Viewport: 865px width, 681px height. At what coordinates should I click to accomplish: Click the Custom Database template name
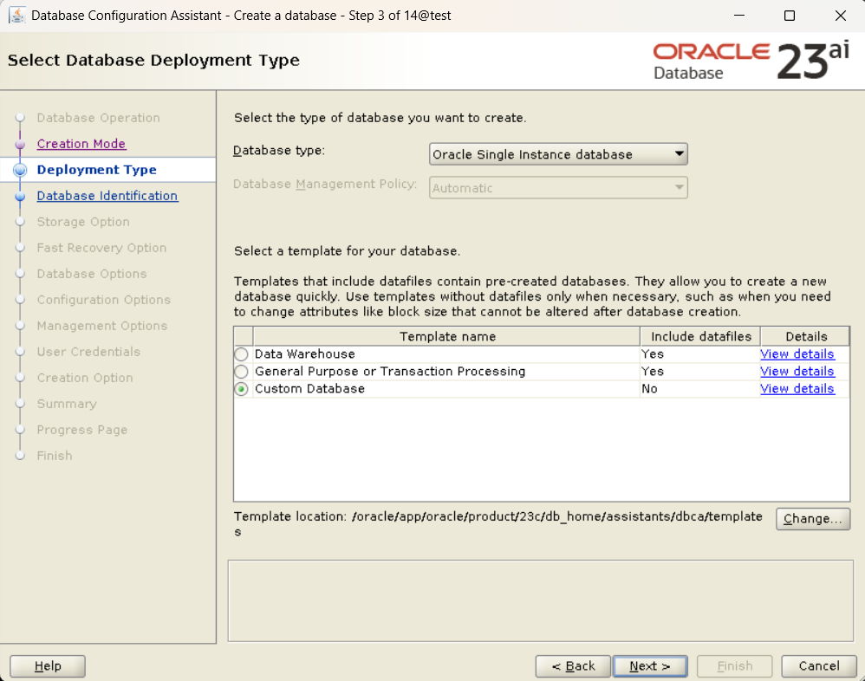[x=309, y=389]
